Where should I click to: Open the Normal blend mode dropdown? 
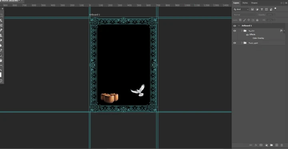pos(245,15)
